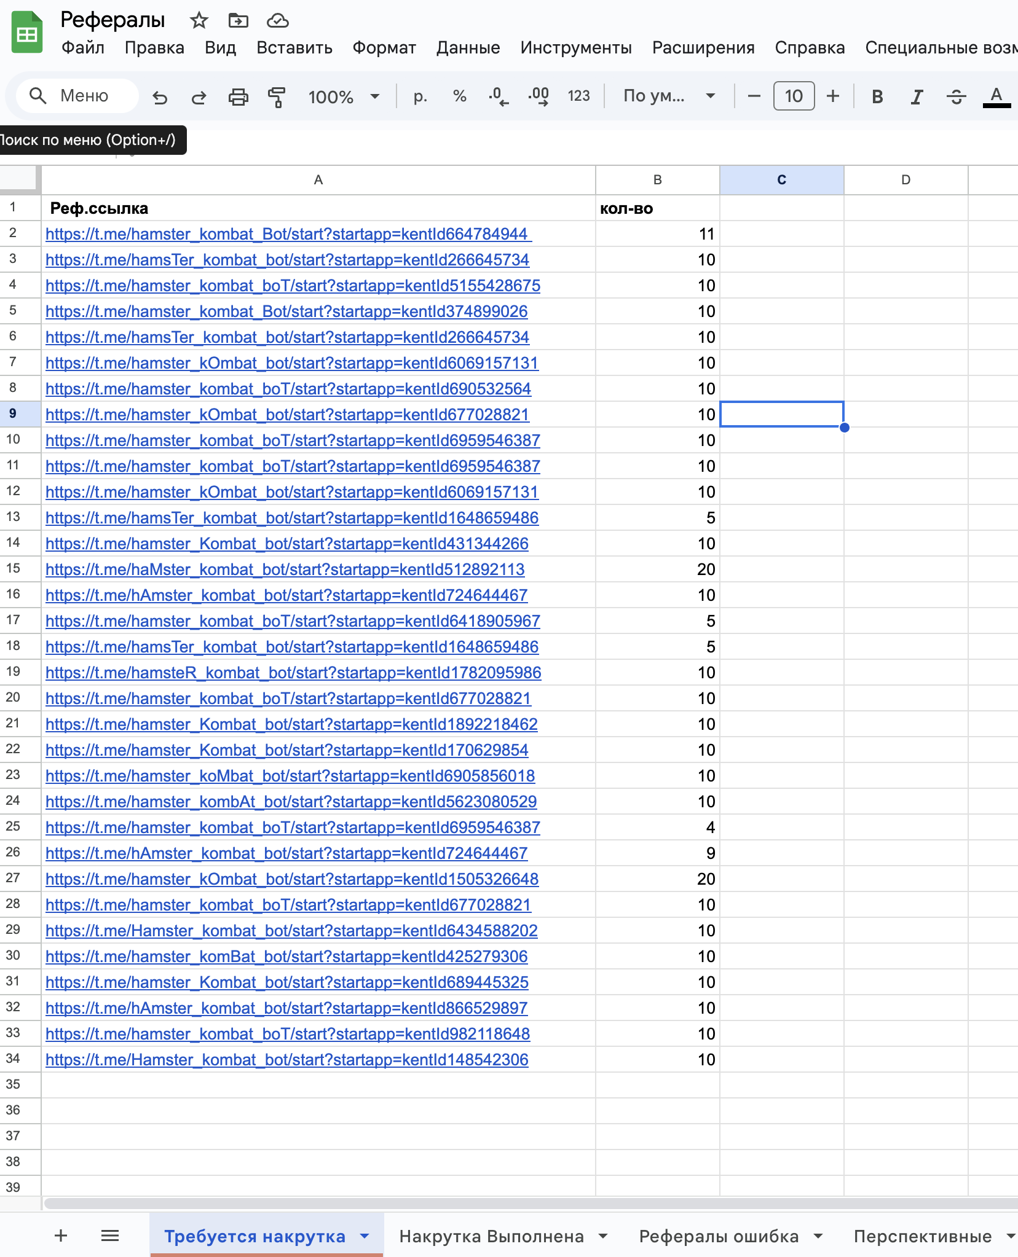This screenshot has height=1257, width=1018.
Task: Open the link ending kentId690532564
Action: [x=288, y=389]
